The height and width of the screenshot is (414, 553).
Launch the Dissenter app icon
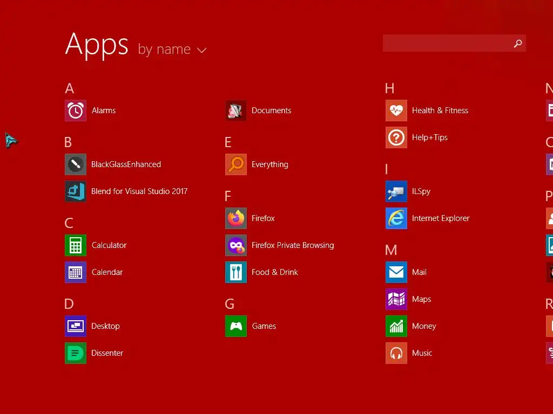pos(76,353)
